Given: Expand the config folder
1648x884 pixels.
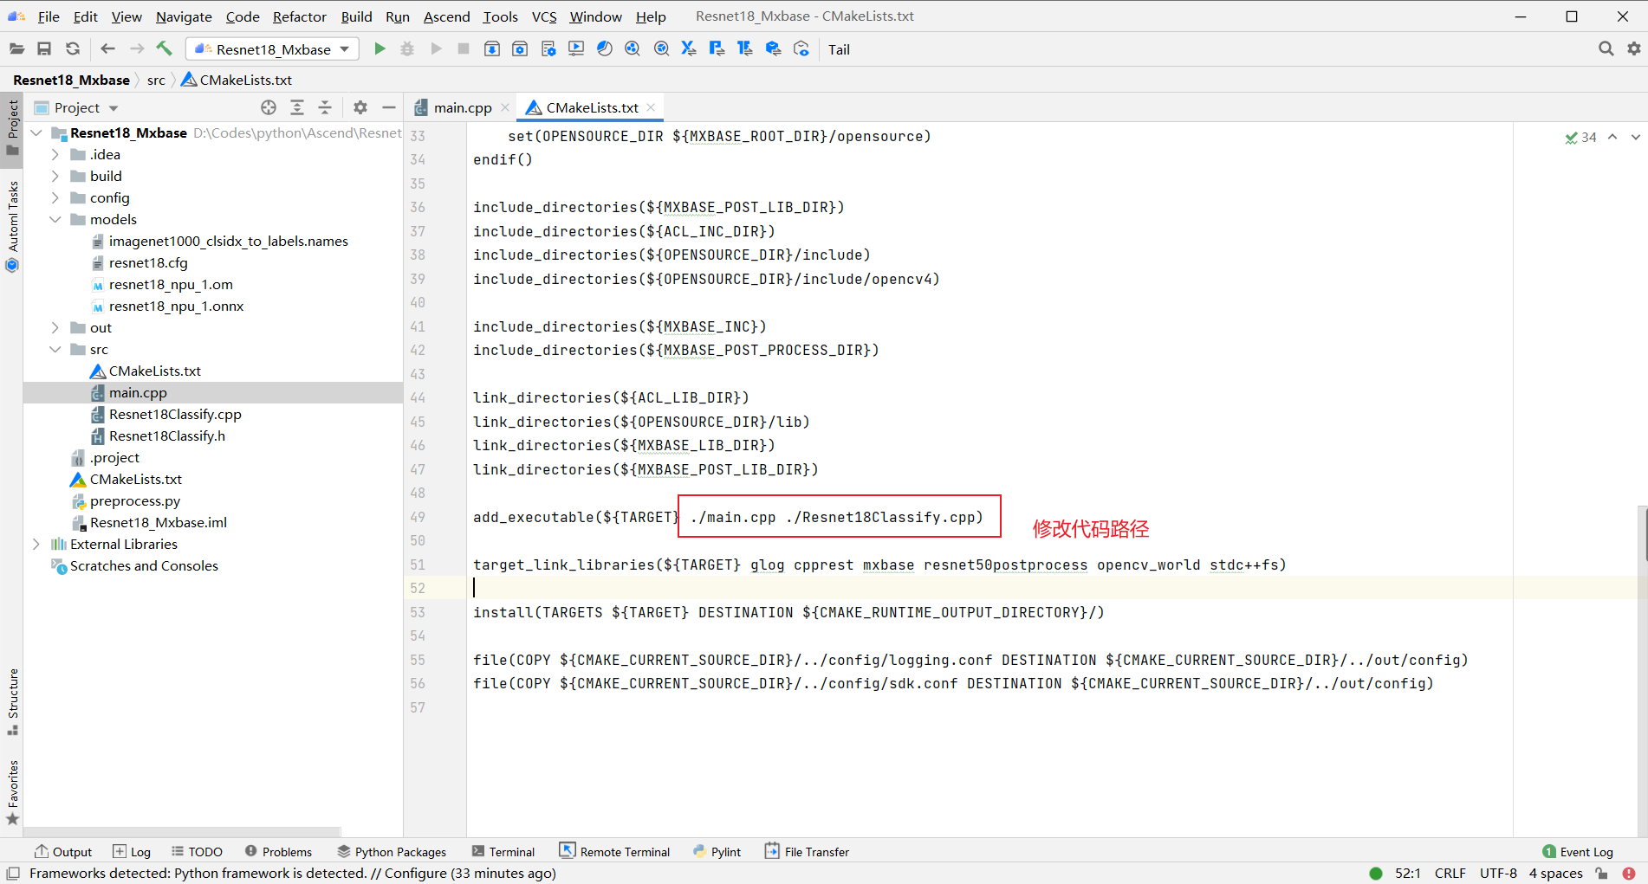Looking at the screenshot, I should [55, 197].
